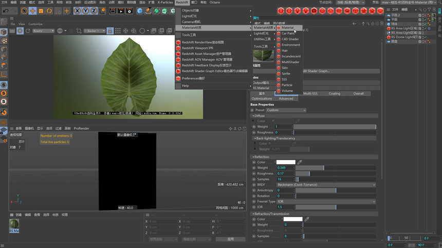The image size is (442, 248).
Task: Open the Preset Custom dropdown
Action: pyautogui.click(x=286, y=110)
